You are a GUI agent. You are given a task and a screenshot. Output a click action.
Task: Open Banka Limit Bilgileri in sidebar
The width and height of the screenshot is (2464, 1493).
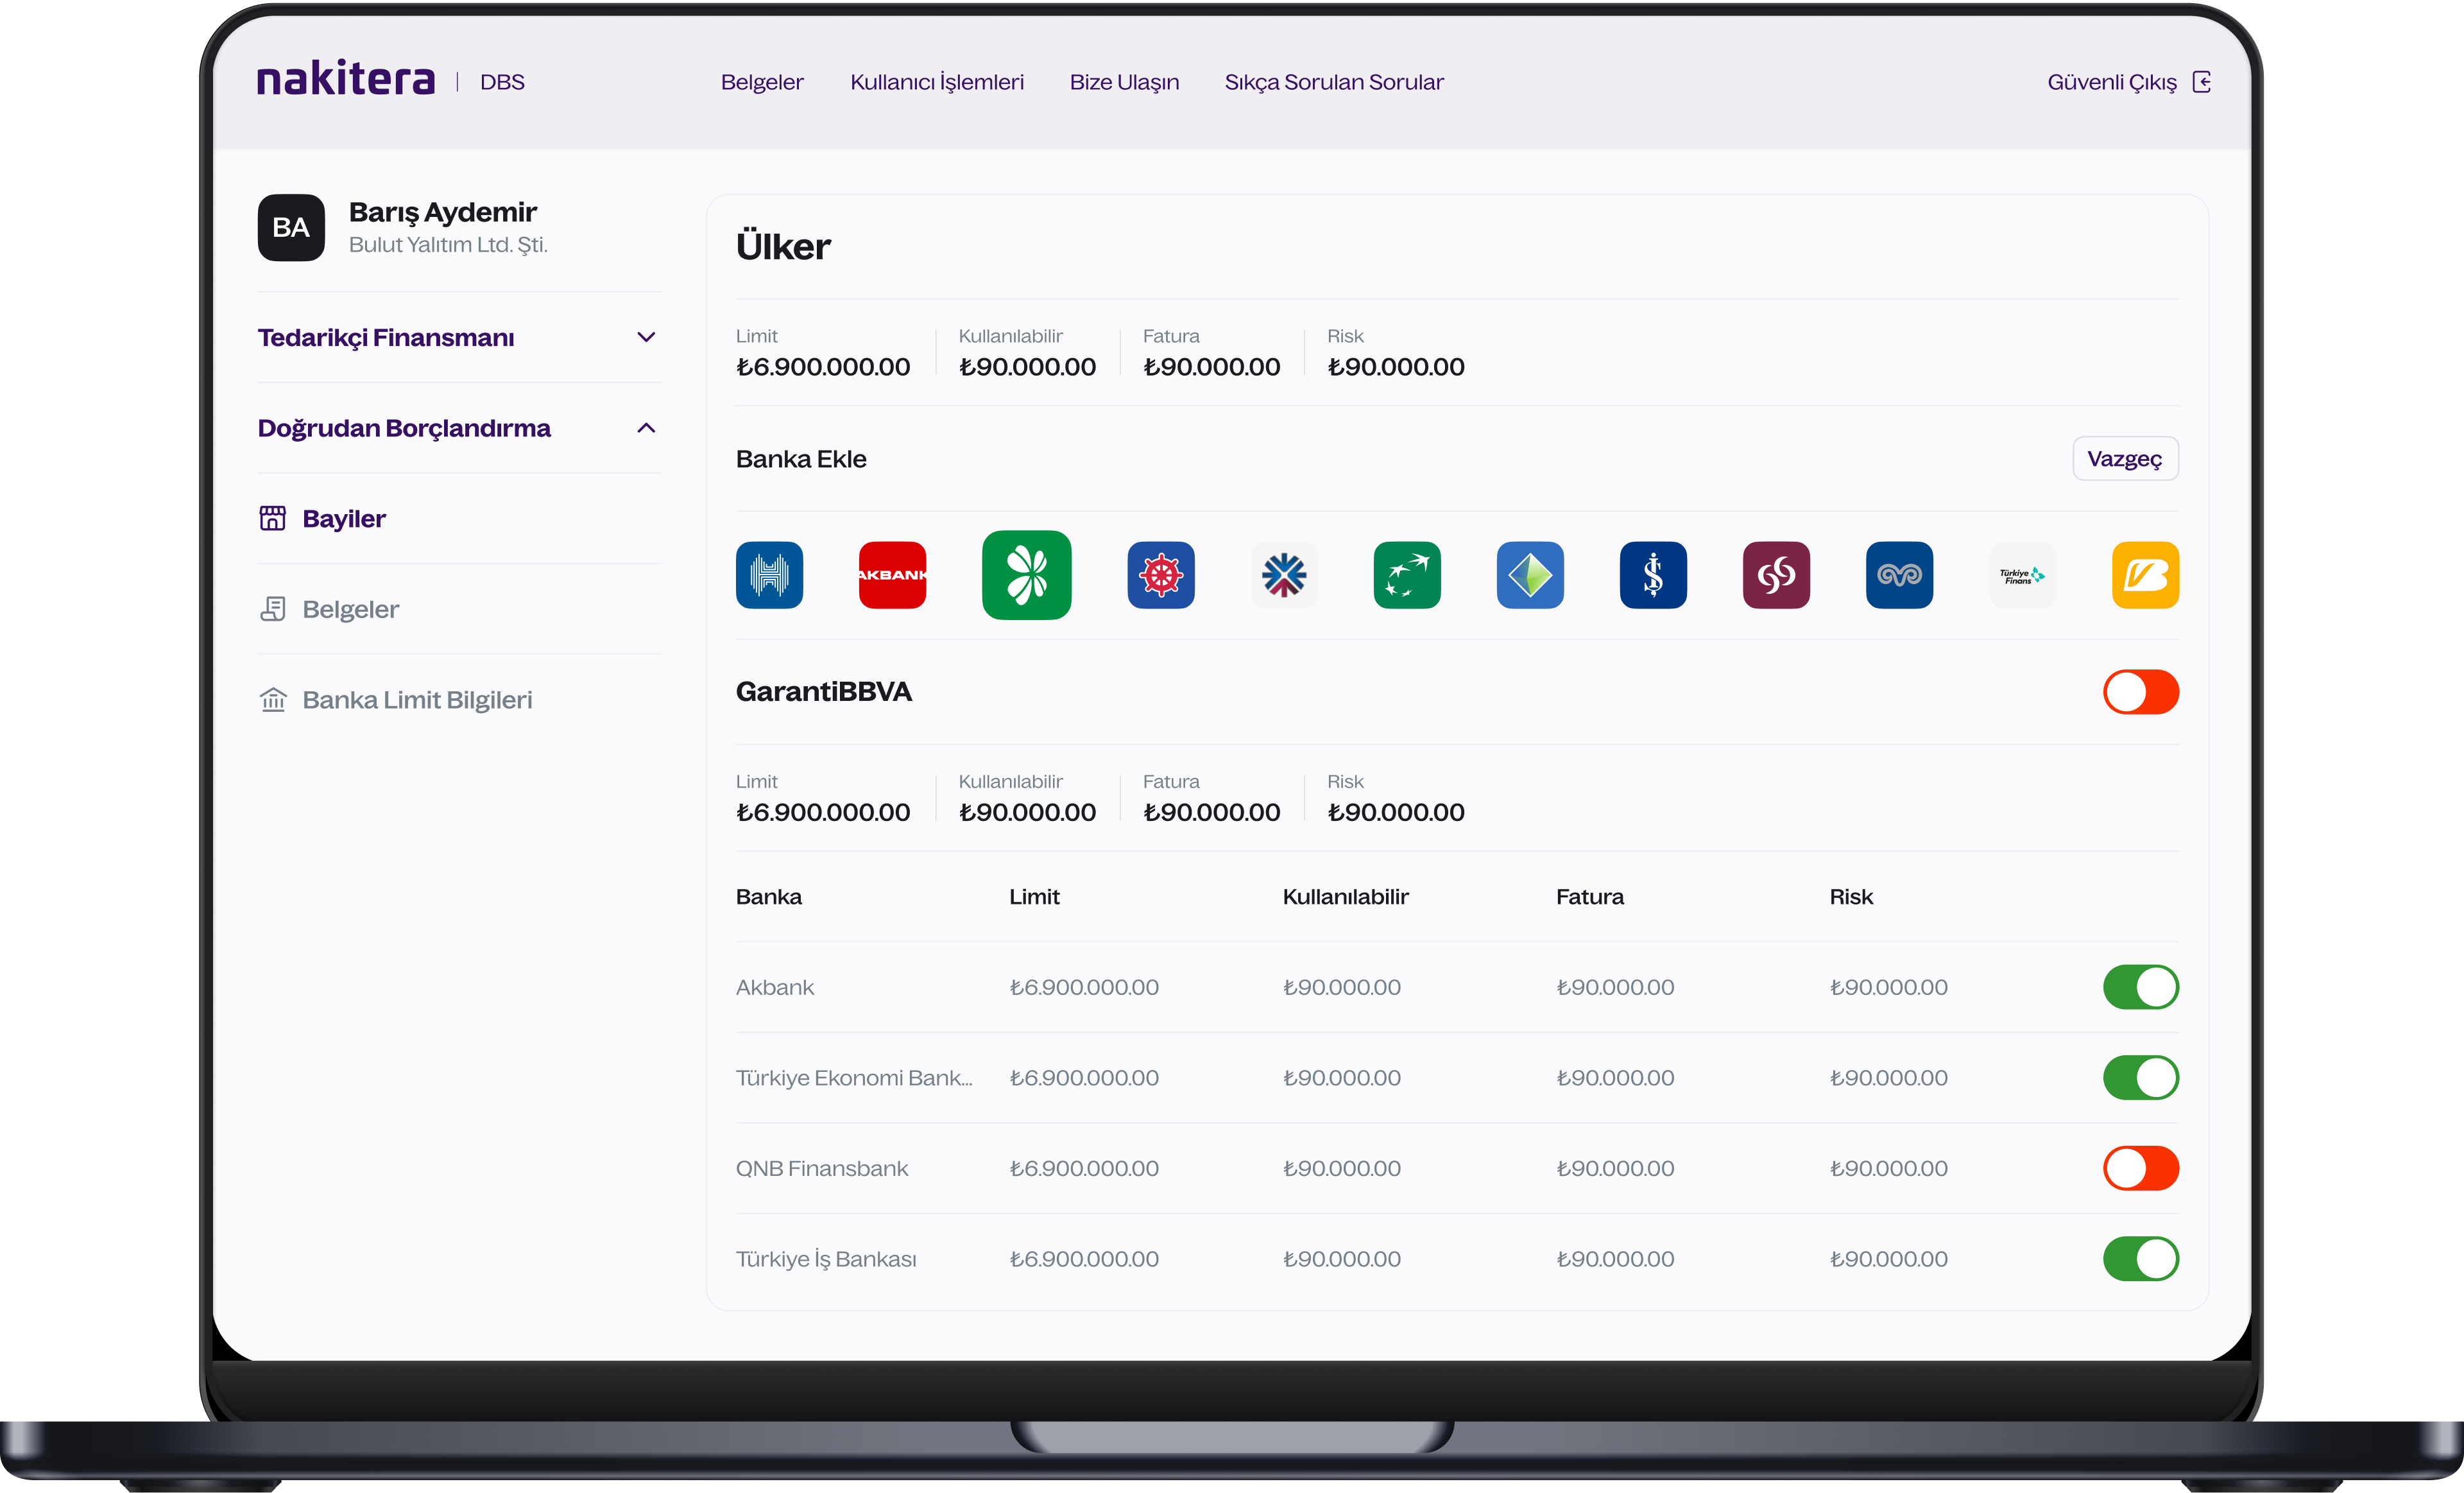(x=416, y=700)
